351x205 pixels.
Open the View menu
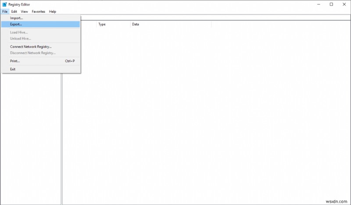pos(25,11)
